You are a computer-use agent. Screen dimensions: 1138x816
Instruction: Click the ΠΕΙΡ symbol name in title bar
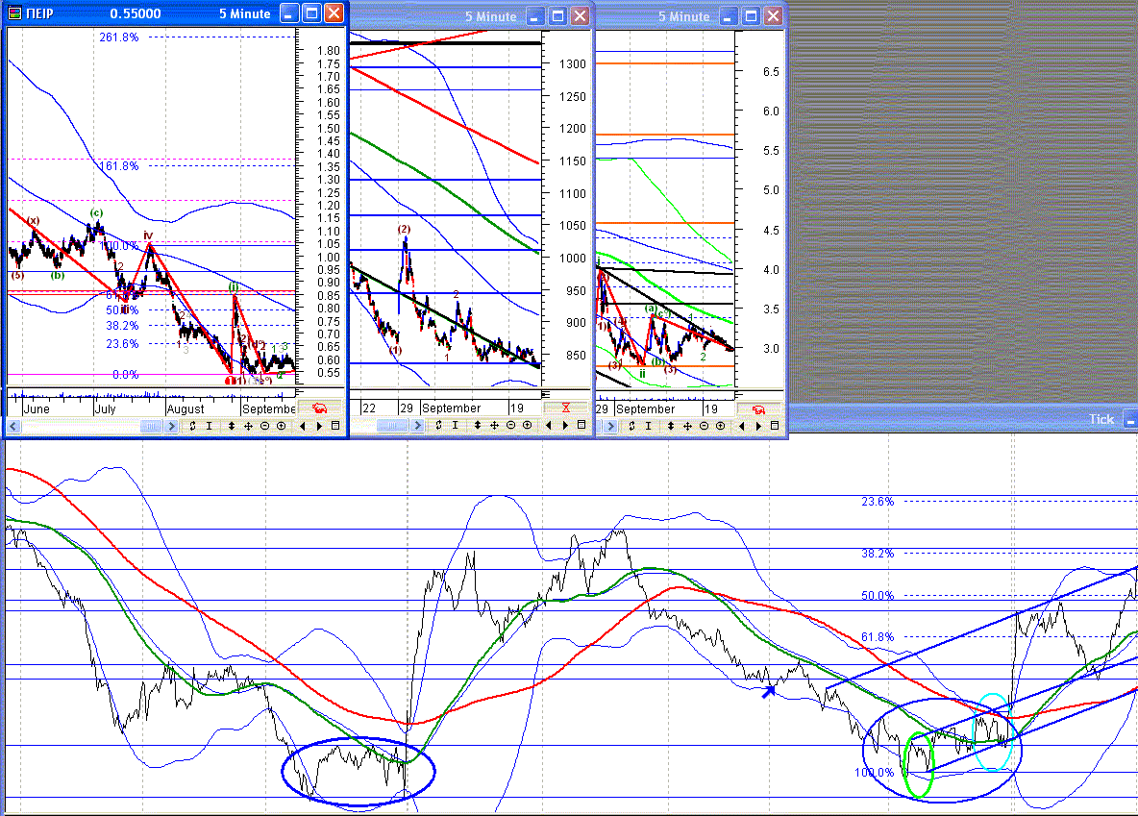click(x=40, y=13)
